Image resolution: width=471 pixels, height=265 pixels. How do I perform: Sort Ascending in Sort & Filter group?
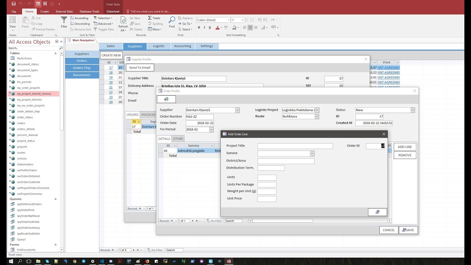79,18
